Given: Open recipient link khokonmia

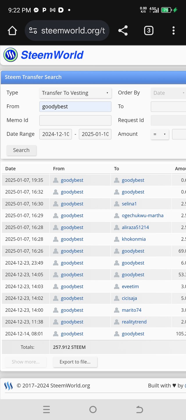Looking at the screenshot, I should tap(134, 239).
